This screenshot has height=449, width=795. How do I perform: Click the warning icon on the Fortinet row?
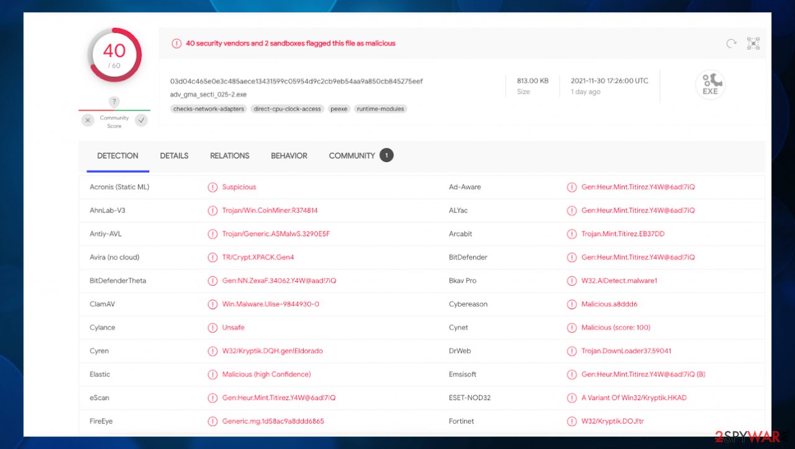571,421
